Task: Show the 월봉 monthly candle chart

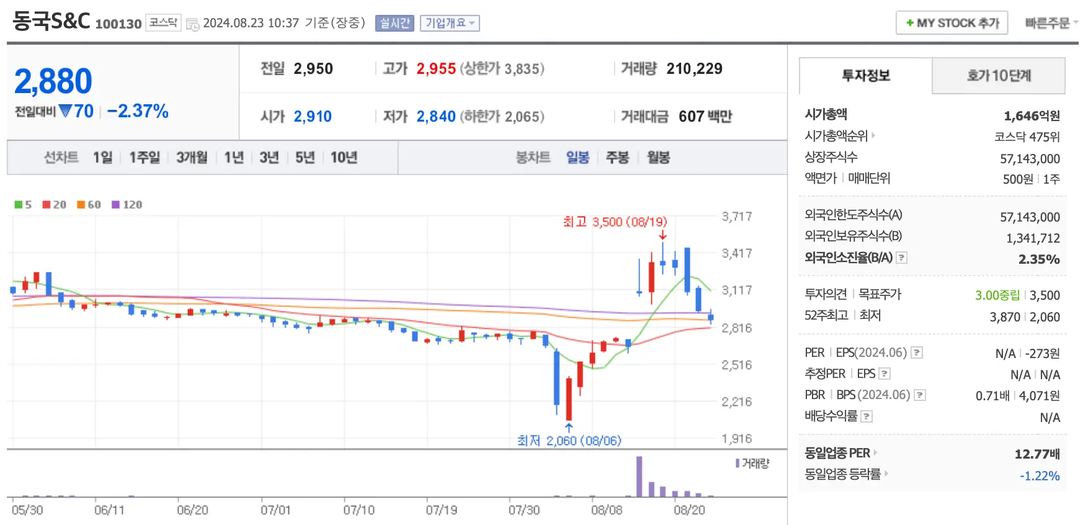Action: point(658,158)
